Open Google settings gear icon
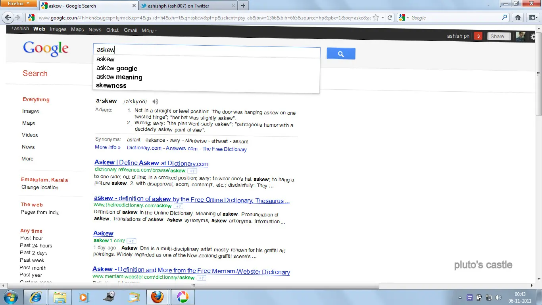Image resolution: width=542 pixels, height=305 pixels. (x=533, y=37)
